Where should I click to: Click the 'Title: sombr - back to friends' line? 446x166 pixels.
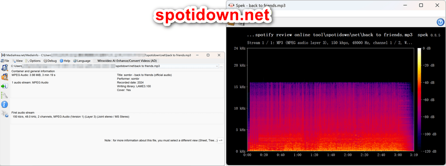tap(145, 75)
